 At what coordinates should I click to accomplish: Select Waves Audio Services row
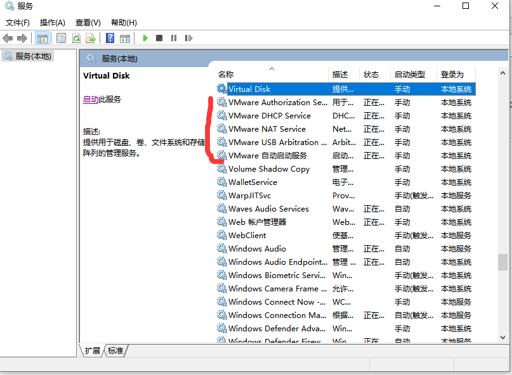coord(346,208)
